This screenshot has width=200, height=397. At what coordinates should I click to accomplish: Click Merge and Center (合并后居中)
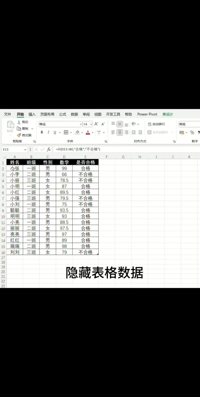158,132
